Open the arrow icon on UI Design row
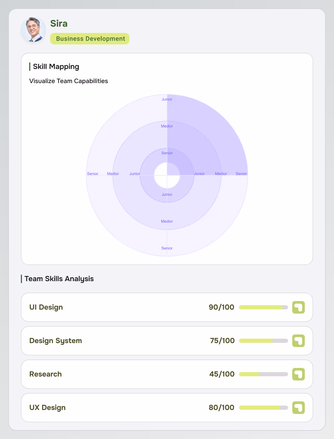 click(299, 307)
